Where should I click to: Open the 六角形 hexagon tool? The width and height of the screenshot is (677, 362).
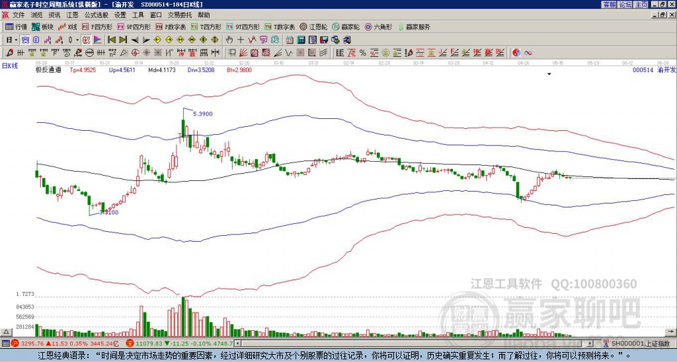379,27
